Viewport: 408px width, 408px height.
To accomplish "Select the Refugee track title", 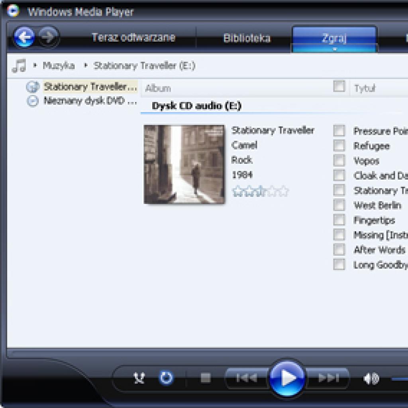I will (372, 146).
